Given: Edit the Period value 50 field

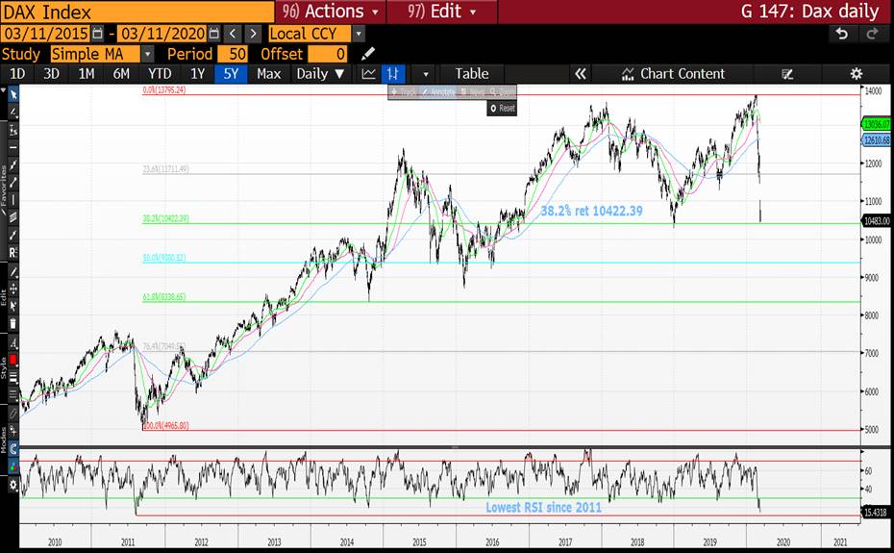Looking at the screenshot, I should pyautogui.click(x=233, y=54).
